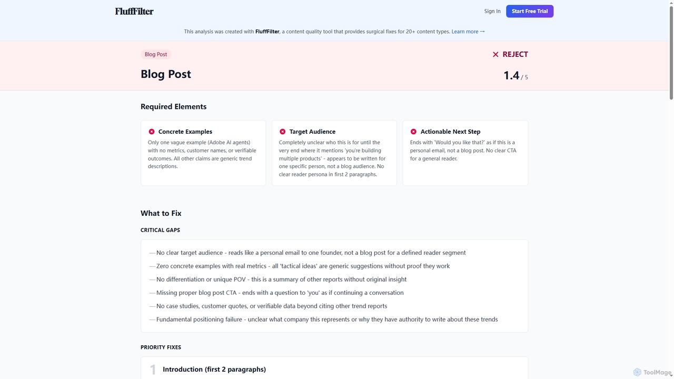Click 'Introduction (first 2 paragraphs)' fix title
The height and width of the screenshot is (379, 674).
pos(214,370)
